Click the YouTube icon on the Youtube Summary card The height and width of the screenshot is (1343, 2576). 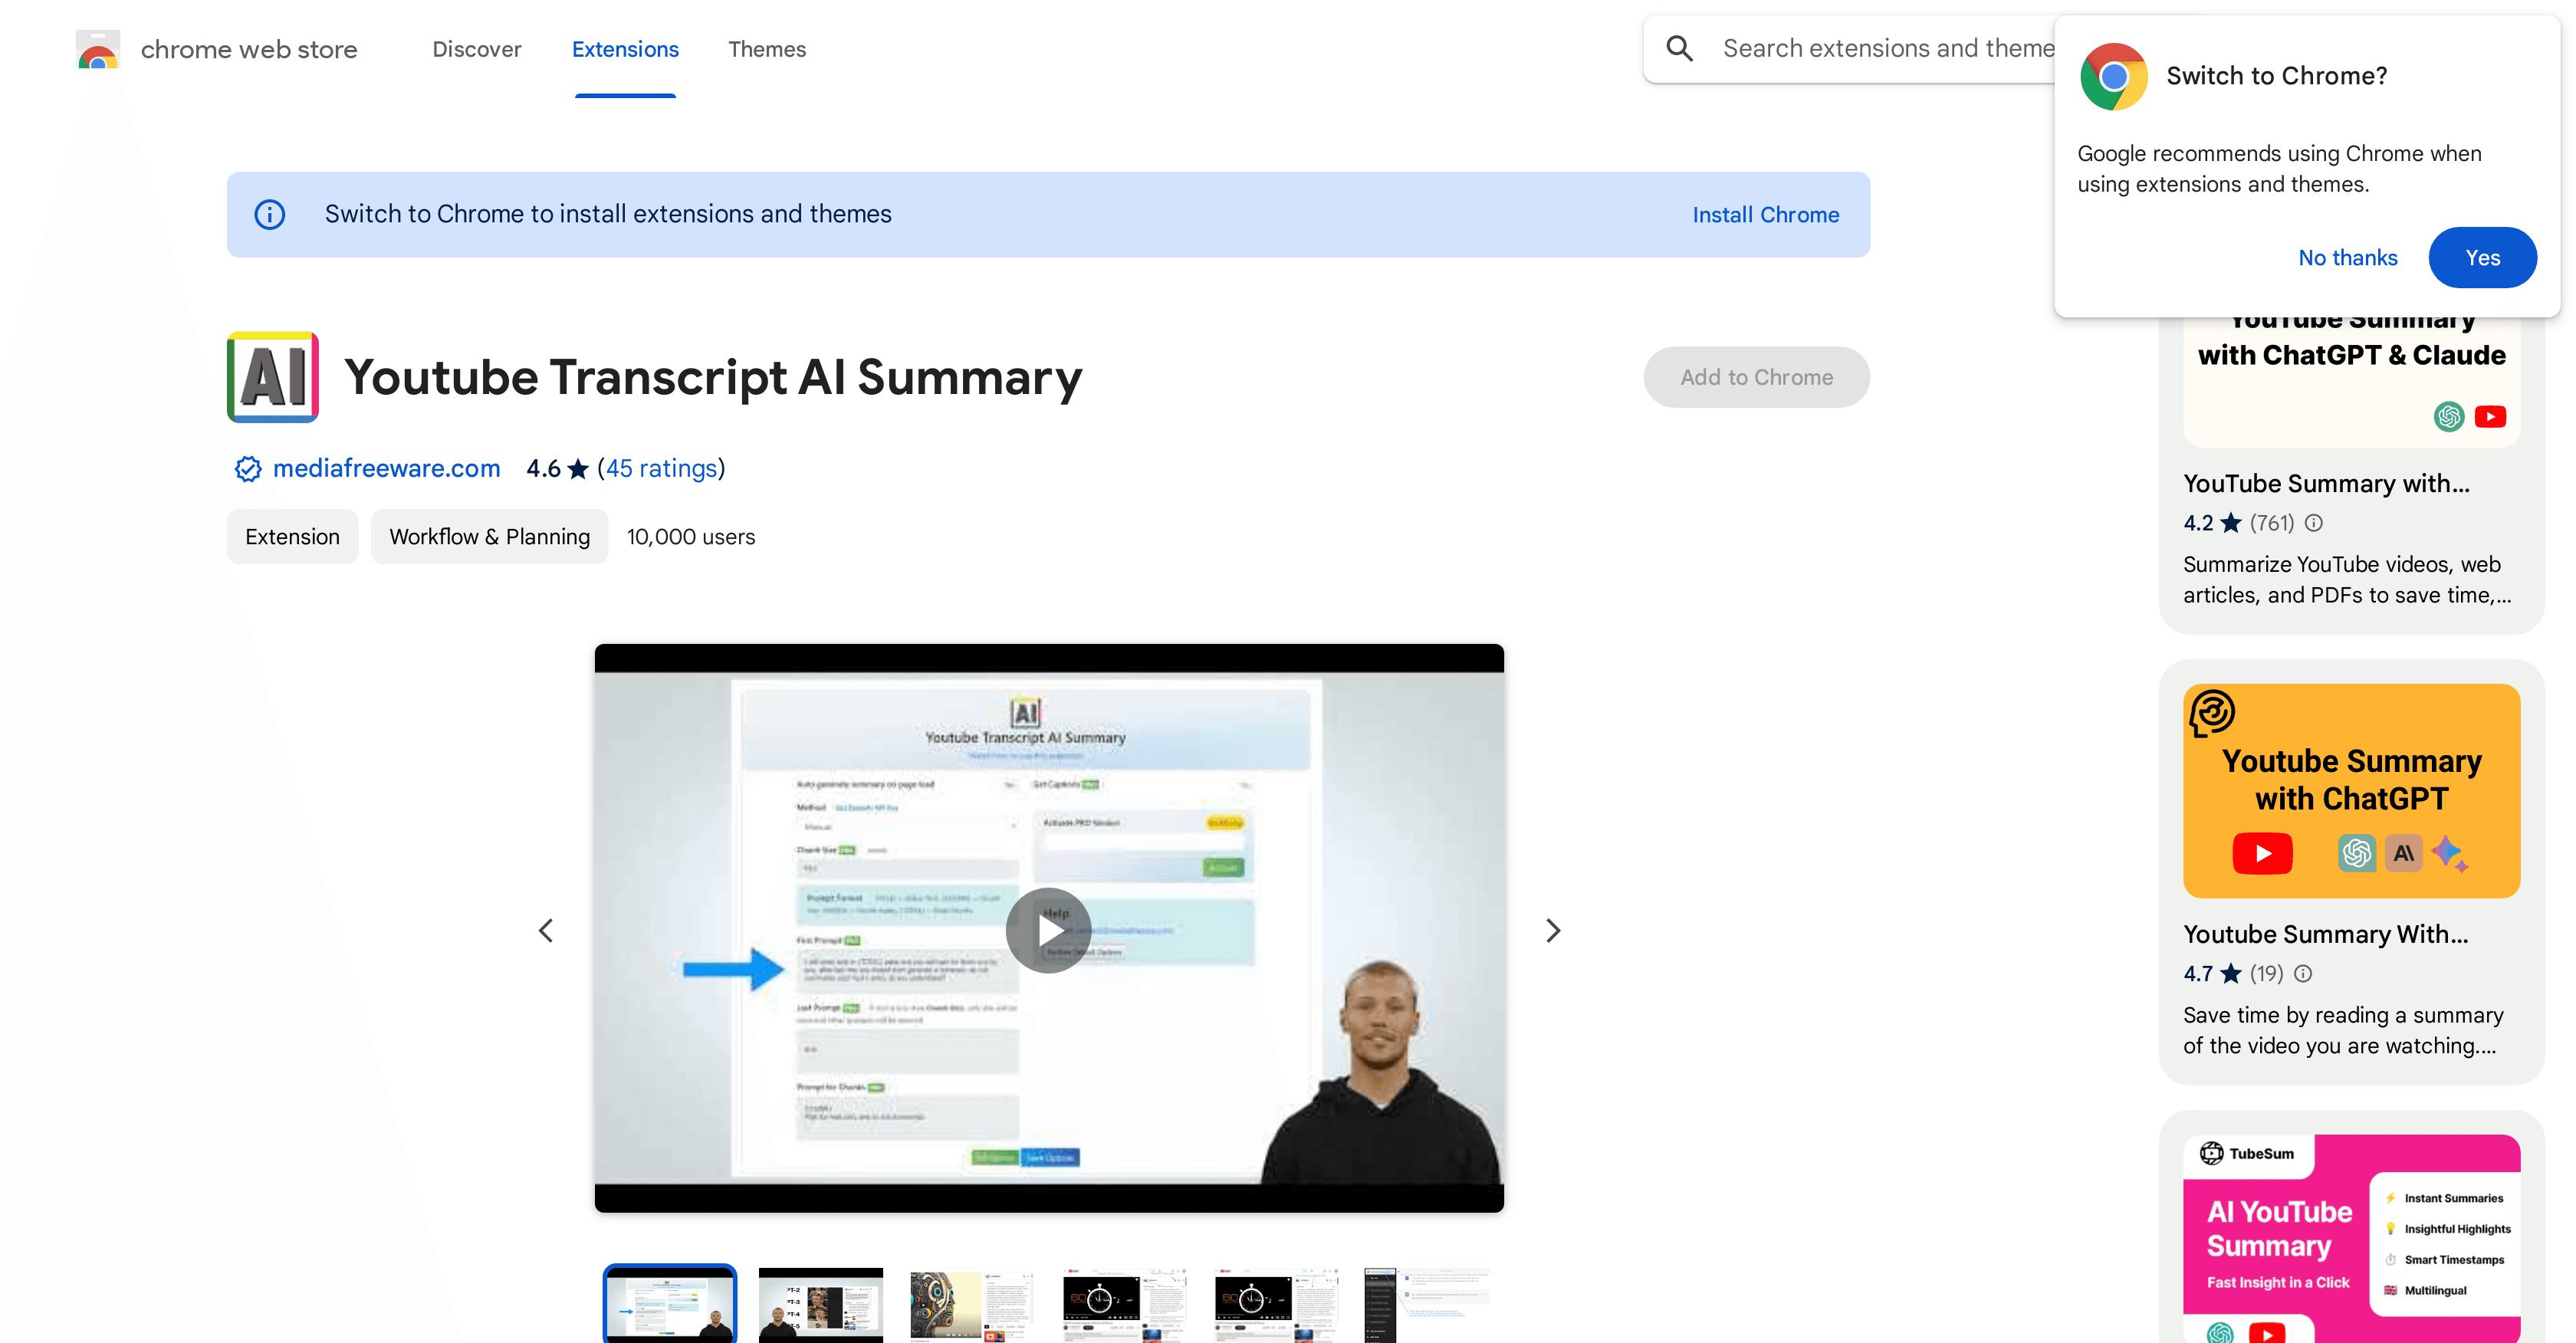click(2263, 853)
